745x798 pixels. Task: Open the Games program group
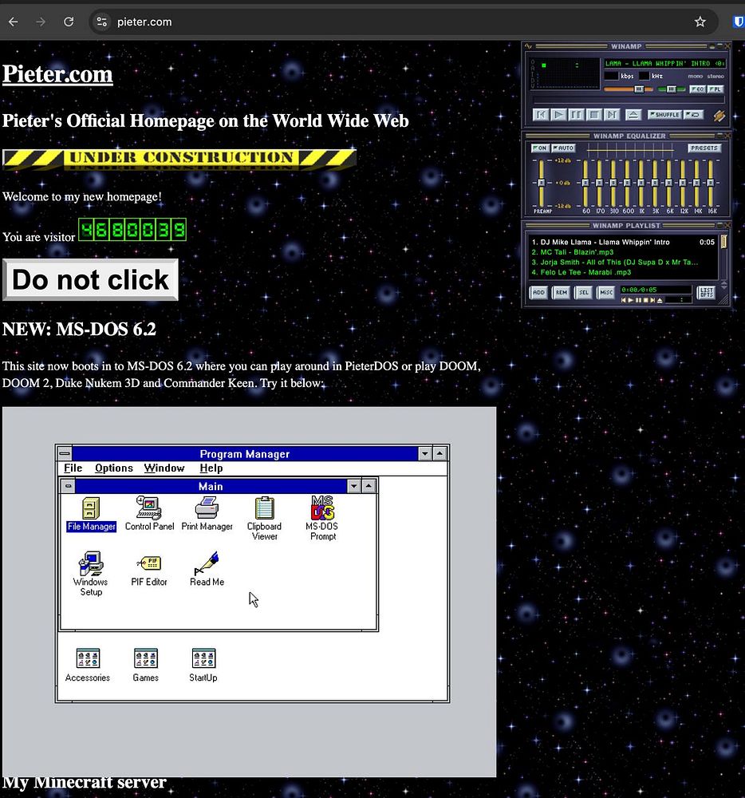145,665
